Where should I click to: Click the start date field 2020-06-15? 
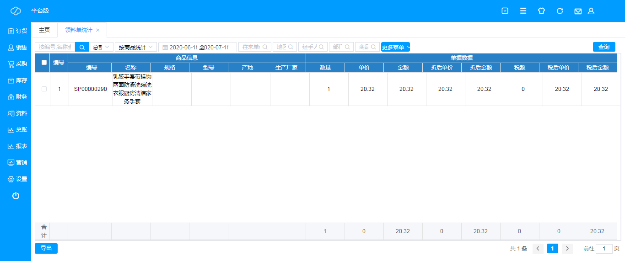click(180, 47)
